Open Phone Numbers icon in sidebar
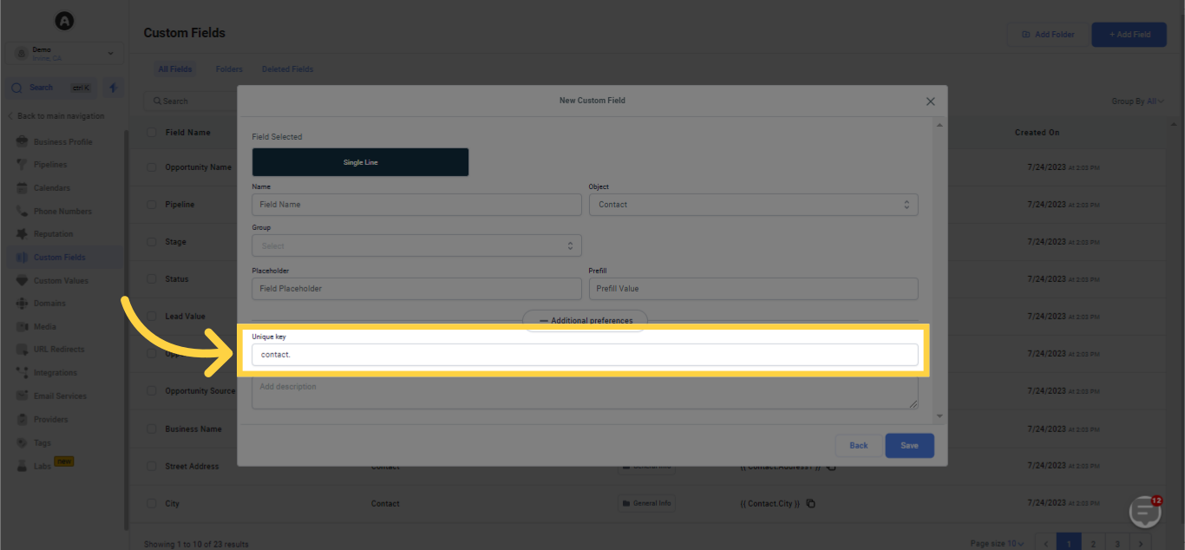The image size is (1185, 550). click(x=22, y=211)
